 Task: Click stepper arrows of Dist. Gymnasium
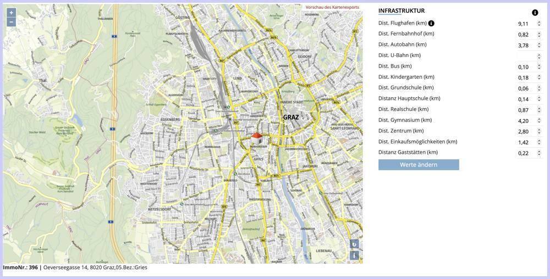click(539, 121)
